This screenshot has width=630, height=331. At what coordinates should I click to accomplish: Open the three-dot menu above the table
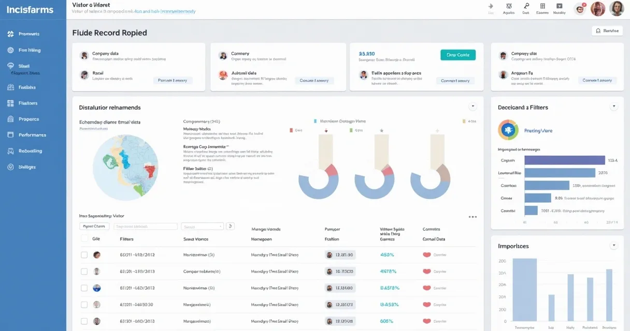472,217
